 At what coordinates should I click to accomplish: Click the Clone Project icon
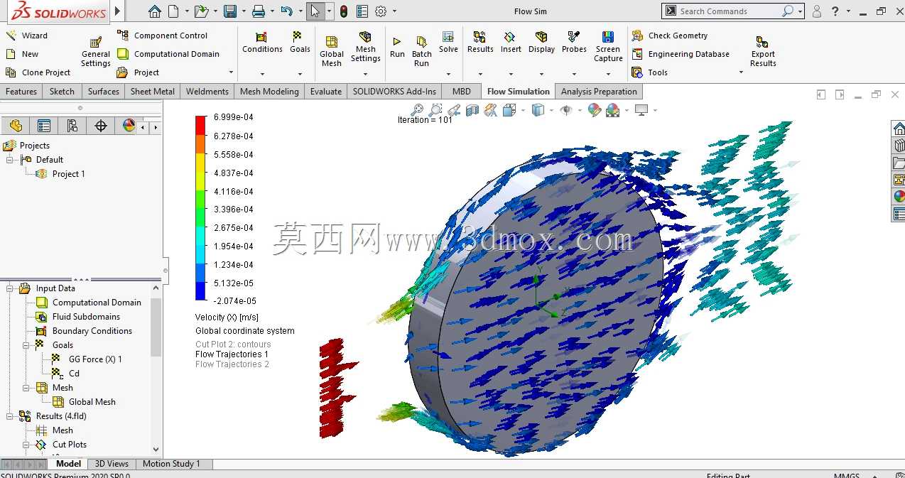(11, 72)
